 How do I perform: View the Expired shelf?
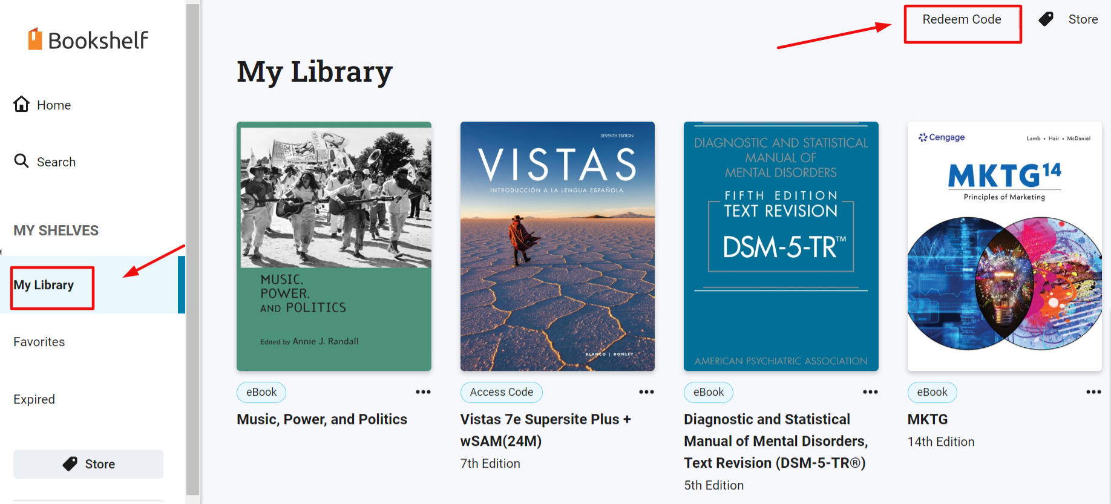point(34,399)
